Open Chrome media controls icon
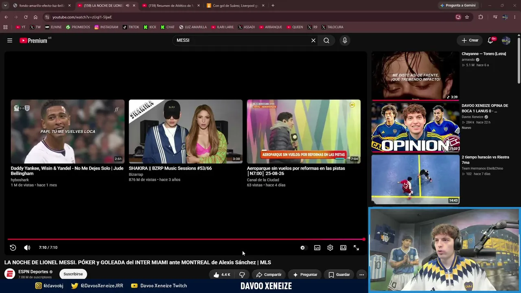The height and width of the screenshot is (293, 521). coord(495,17)
